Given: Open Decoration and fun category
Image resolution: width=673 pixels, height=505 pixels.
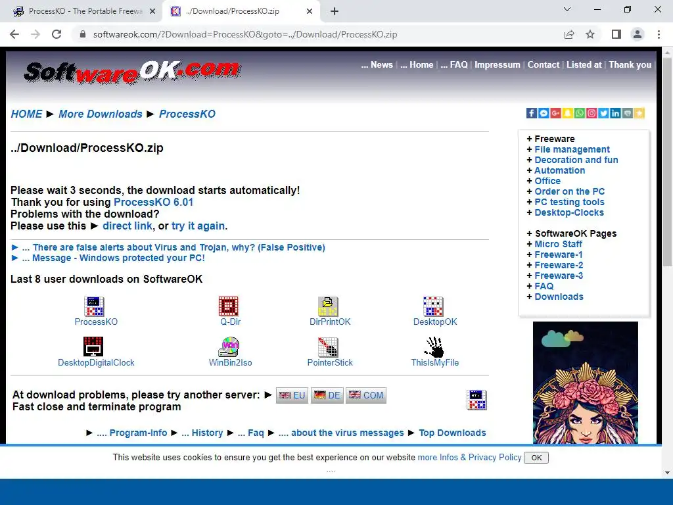Looking at the screenshot, I should [576, 160].
